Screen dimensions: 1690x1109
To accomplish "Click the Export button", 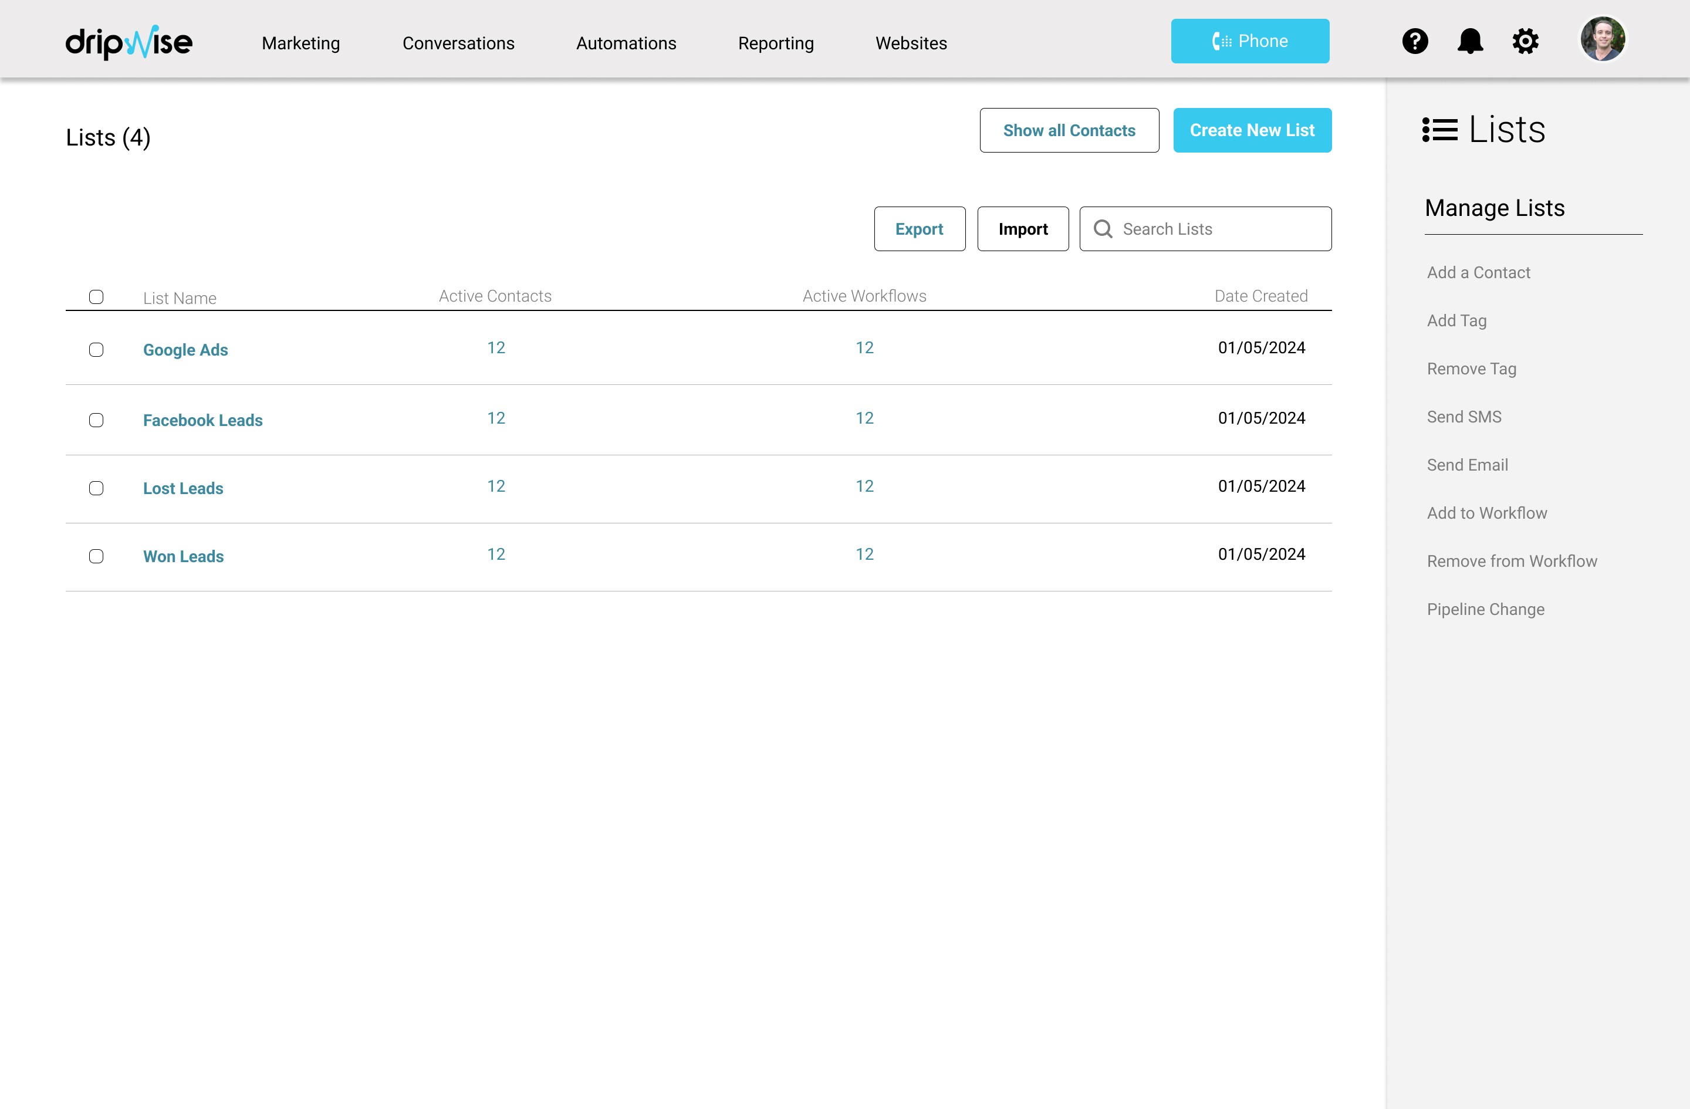I will point(919,229).
